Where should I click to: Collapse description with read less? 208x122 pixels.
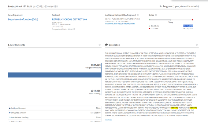point(108,120)
